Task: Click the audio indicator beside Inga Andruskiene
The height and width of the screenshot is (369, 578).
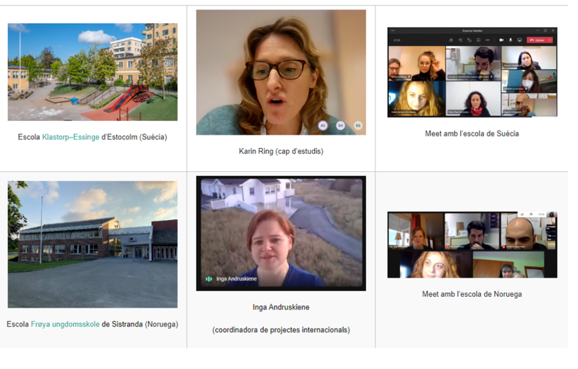Action: click(x=209, y=279)
